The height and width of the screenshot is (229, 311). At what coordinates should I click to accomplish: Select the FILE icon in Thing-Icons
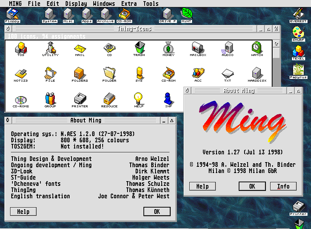pyautogui.click(x=50, y=75)
